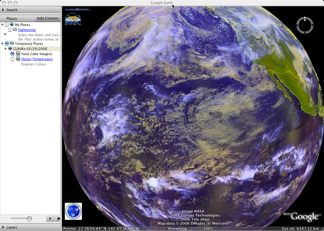Click the Image NASA attribution text
Screen dimensions: 324x231
(x=193, y=211)
